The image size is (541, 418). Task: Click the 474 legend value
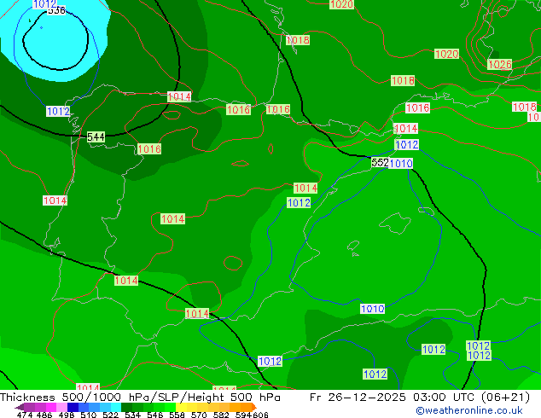pyautogui.click(x=25, y=415)
